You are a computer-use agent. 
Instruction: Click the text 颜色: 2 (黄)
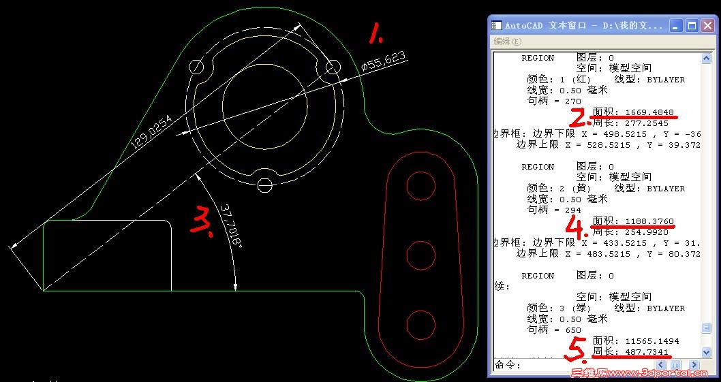[559, 189]
